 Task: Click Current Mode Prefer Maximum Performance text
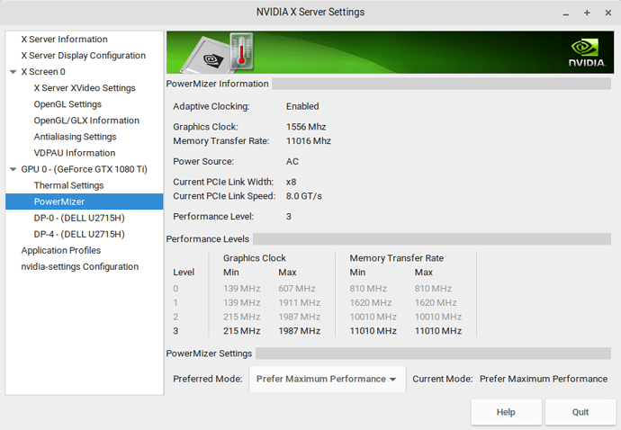(544, 379)
